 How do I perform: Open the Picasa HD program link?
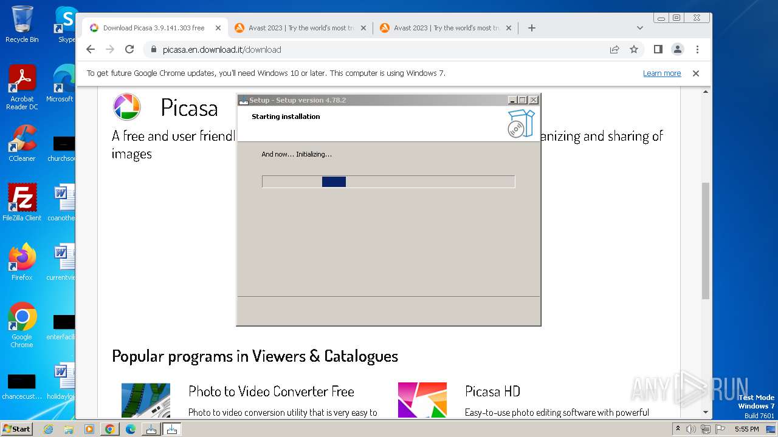(492, 391)
